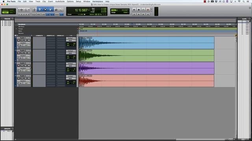Click return-to-zero in transport
Screen dimensions: 252x141
coord(134,14)
